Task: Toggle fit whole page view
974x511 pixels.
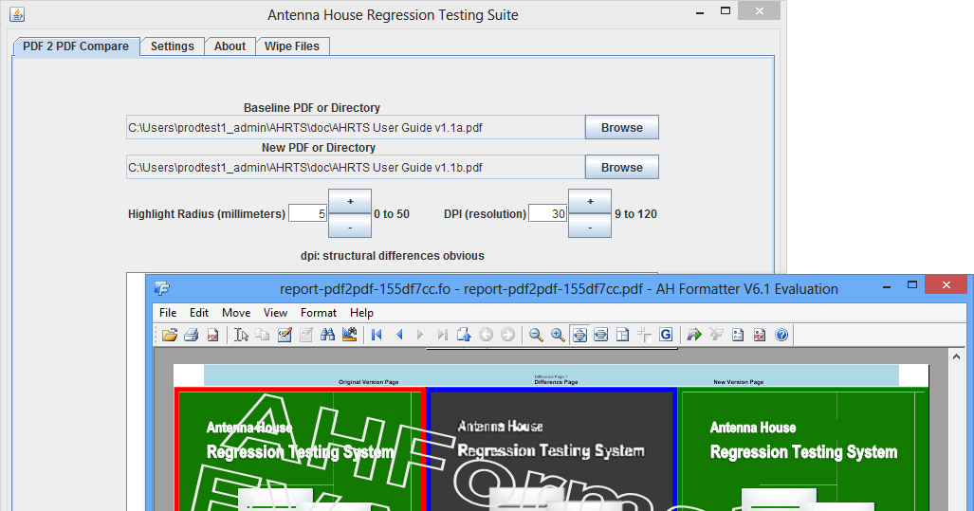Action: 579,336
